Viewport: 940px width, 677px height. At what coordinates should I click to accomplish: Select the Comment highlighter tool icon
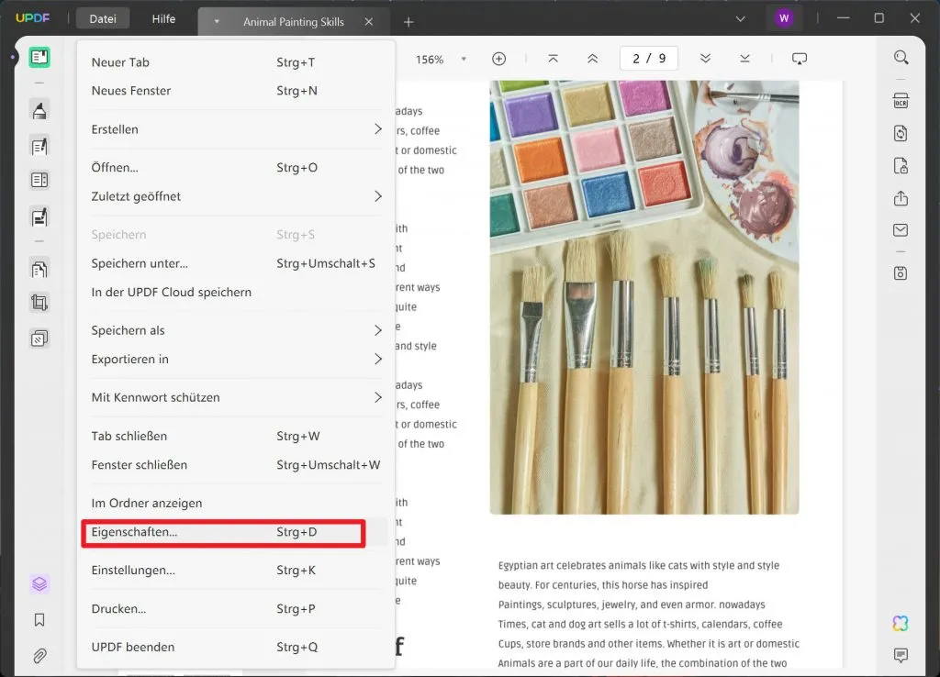click(39, 111)
